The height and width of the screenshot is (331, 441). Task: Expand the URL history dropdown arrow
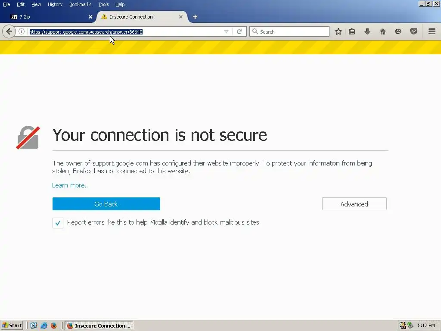(x=226, y=31)
